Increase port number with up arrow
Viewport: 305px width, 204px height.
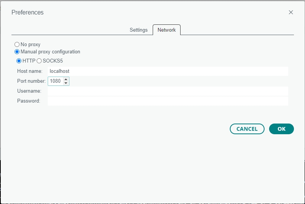pos(66,79)
